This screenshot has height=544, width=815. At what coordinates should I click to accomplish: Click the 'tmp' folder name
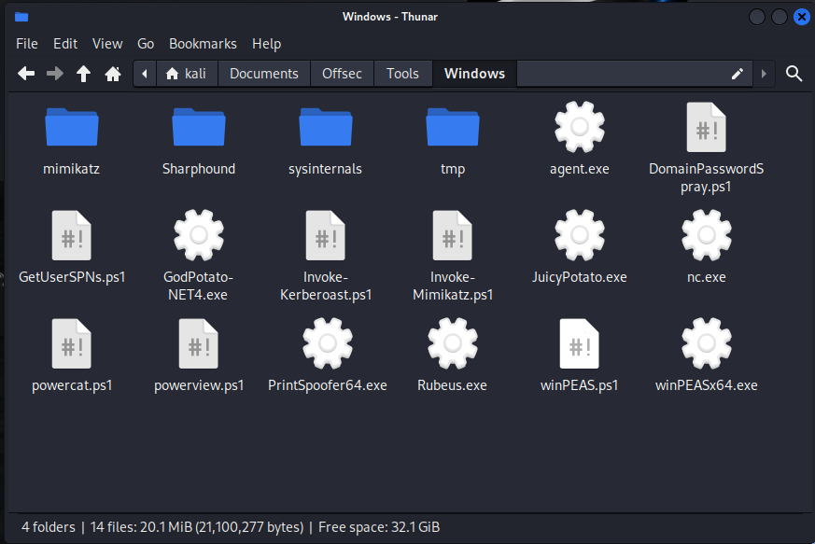coord(453,170)
